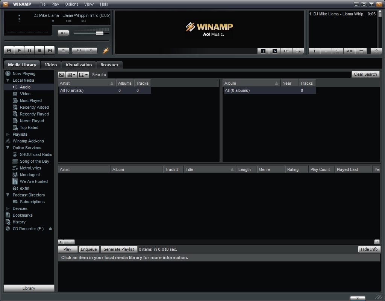Toggle album art view icon beside Search
This screenshot has height=301, width=385.
click(x=61, y=75)
